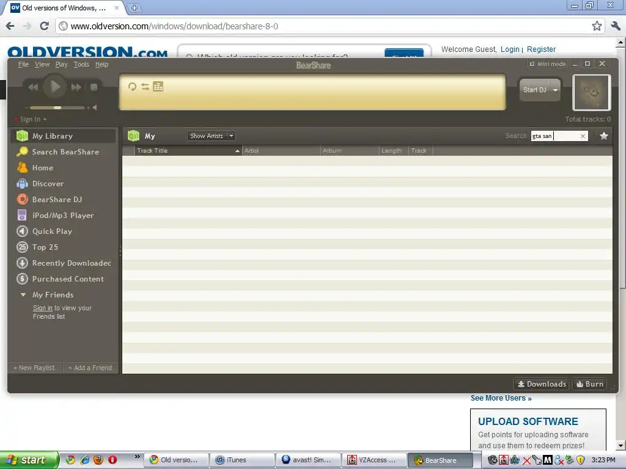Viewport: 626px width, 469px height.
Task: Adjust the volume slider
Action: (57, 107)
